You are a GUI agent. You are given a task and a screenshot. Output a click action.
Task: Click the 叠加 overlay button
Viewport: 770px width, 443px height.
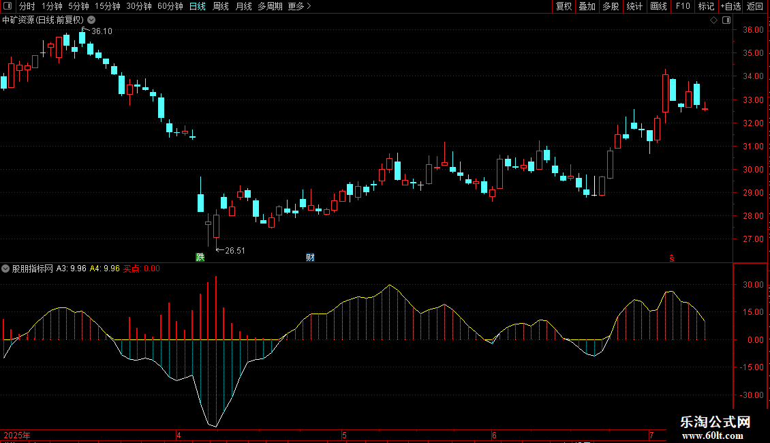pyautogui.click(x=587, y=6)
